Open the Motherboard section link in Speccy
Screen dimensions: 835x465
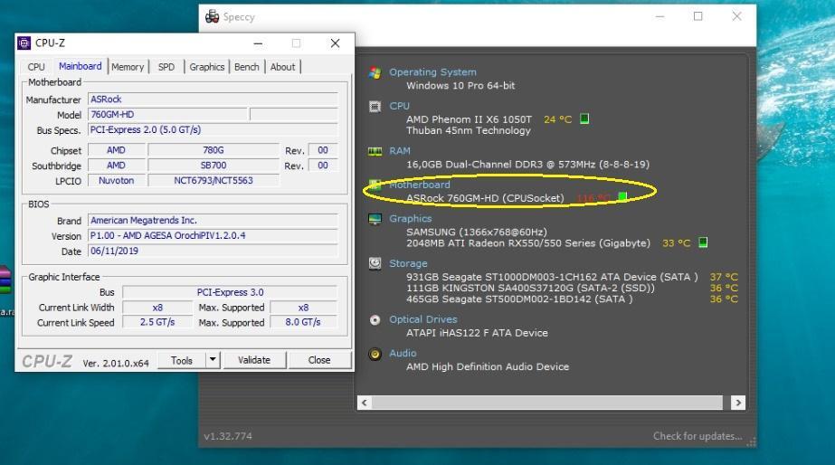pyautogui.click(x=420, y=185)
